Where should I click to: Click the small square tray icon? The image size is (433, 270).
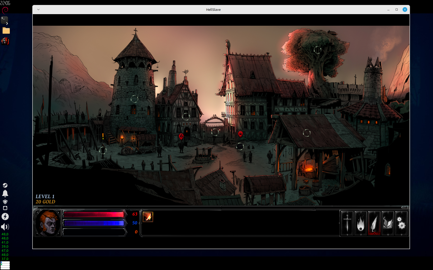(5, 208)
